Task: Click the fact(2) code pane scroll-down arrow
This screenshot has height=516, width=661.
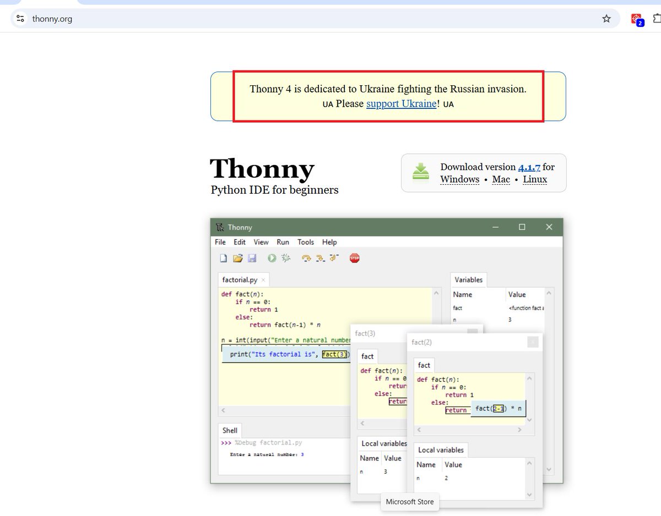Action: (530, 420)
